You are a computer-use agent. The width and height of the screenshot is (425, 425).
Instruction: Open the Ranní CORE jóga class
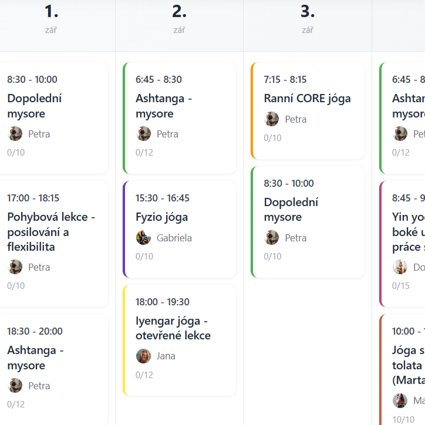pyautogui.click(x=308, y=110)
